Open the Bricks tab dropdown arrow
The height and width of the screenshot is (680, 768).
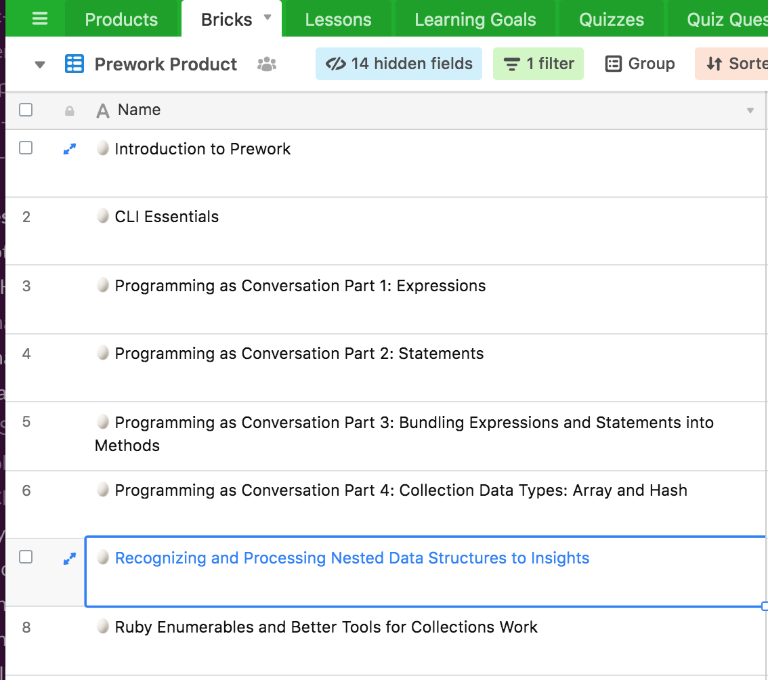coord(268,18)
